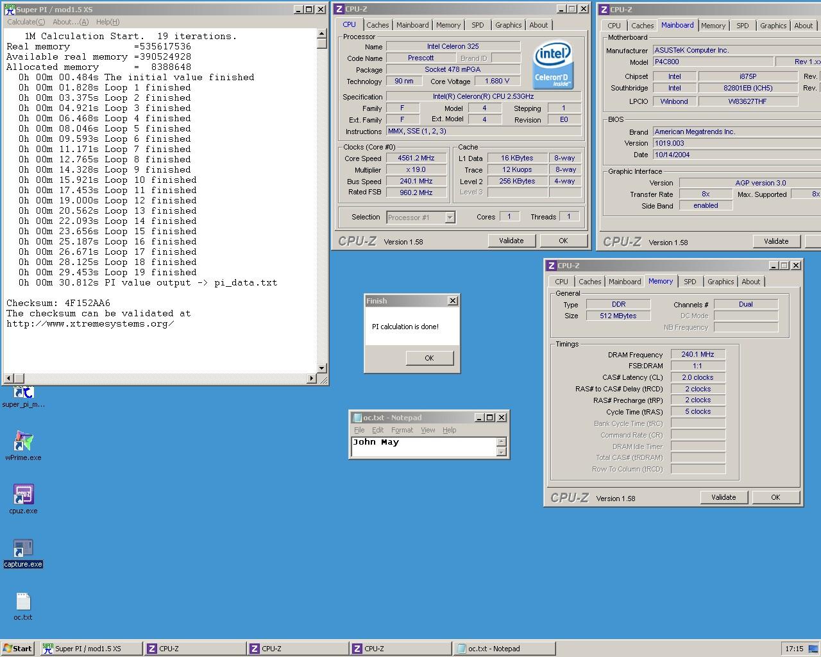Expand the Processor #1 selection dropdown

[450, 218]
